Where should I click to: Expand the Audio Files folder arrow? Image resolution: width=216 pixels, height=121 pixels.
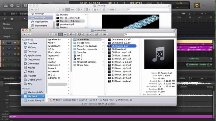103,40
